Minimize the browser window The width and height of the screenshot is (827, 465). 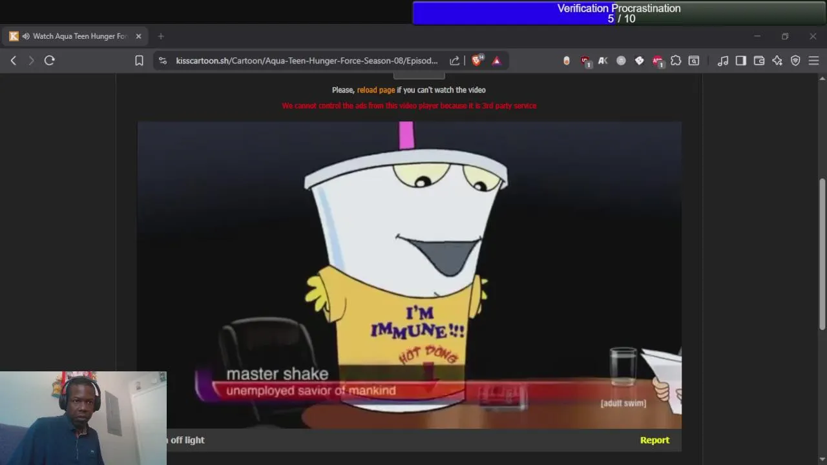tap(757, 36)
